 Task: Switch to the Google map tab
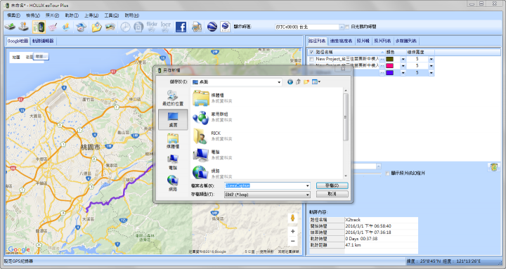pyautogui.click(x=18, y=41)
